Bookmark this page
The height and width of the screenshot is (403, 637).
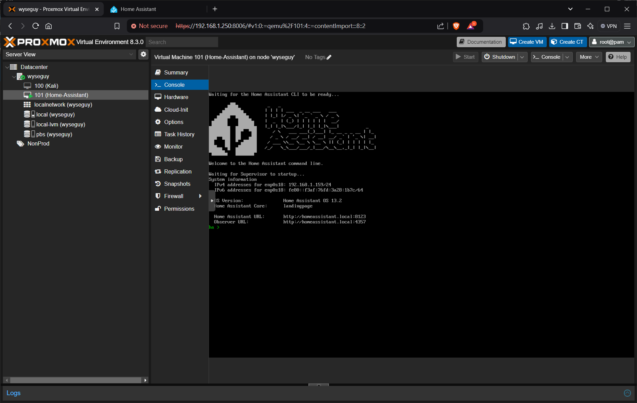coord(117,26)
